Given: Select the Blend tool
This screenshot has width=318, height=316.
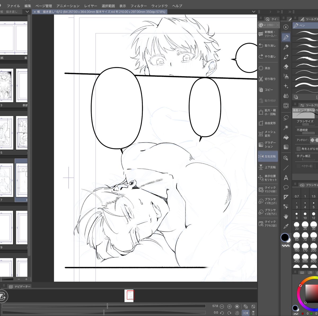Looking at the screenshot, I should (286, 96).
